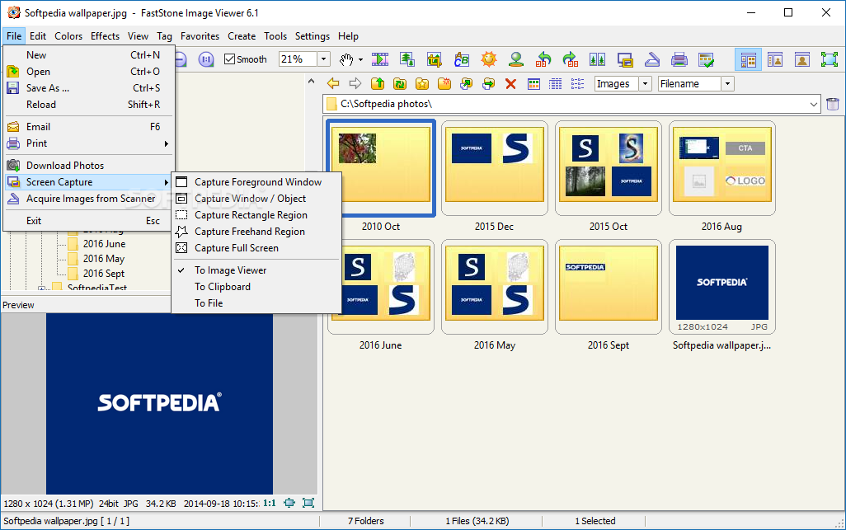Select To Clipboard output option

[x=256, y=287]
